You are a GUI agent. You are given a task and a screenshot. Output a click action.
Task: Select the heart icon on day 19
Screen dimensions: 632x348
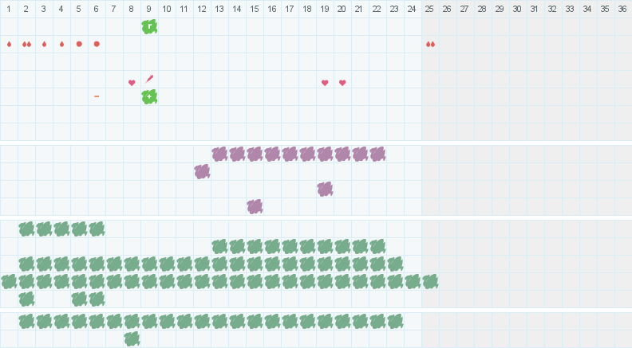[x=325, y=83]
